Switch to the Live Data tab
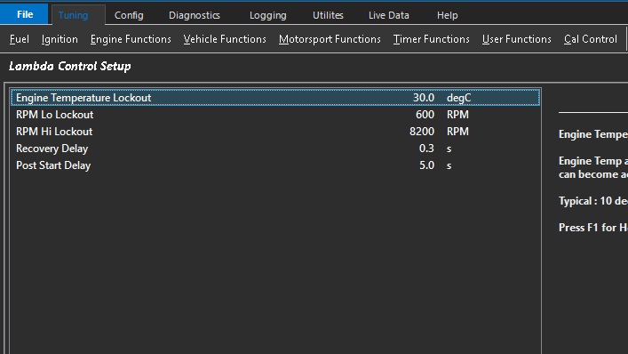Viewport: 628px width, 354px height. click(x=389, y=15)
